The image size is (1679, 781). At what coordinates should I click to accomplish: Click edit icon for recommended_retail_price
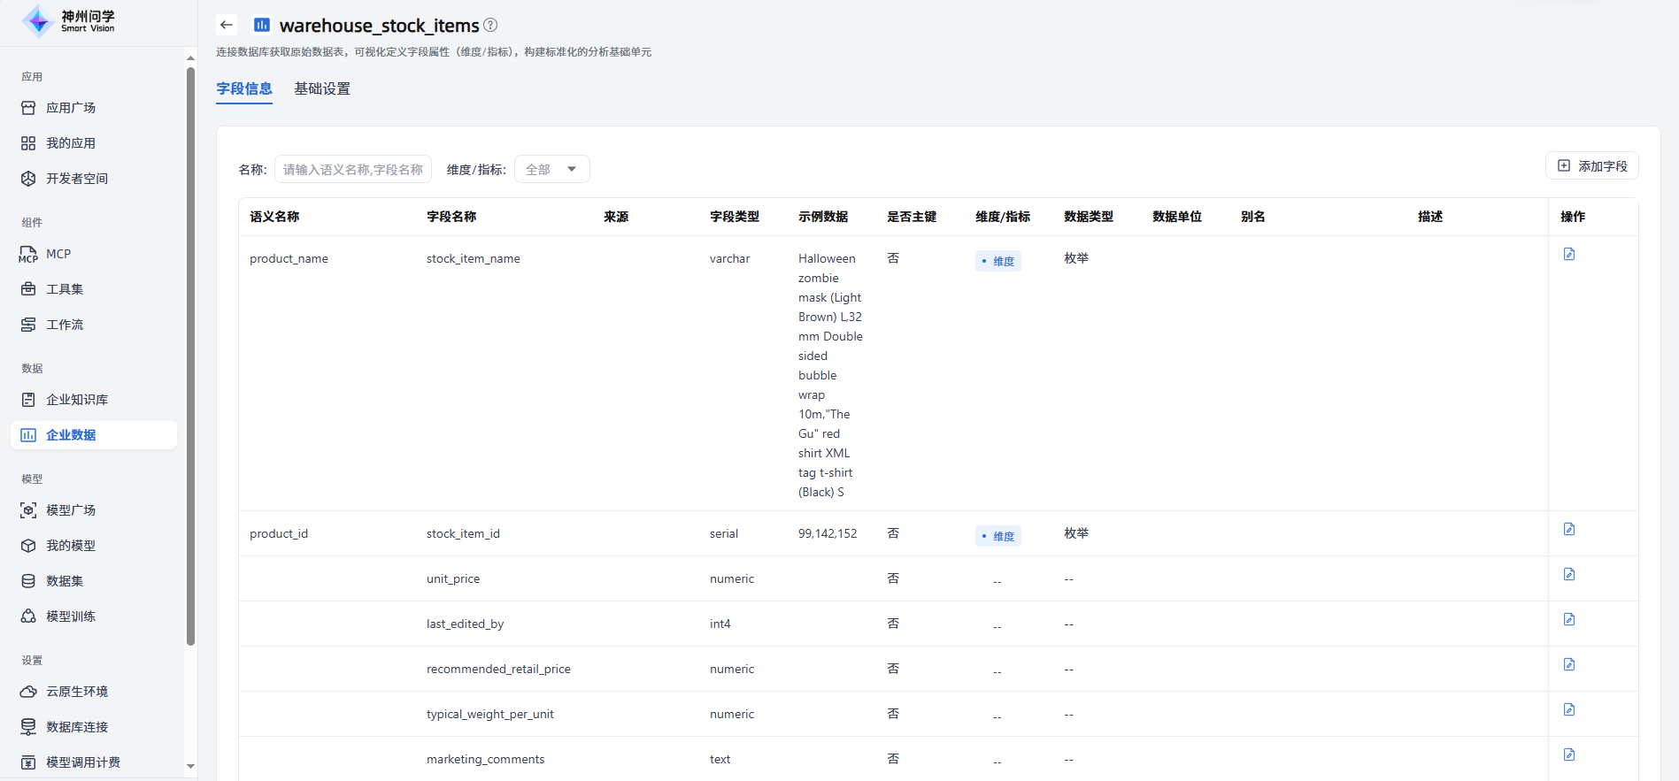point(1568,665)
